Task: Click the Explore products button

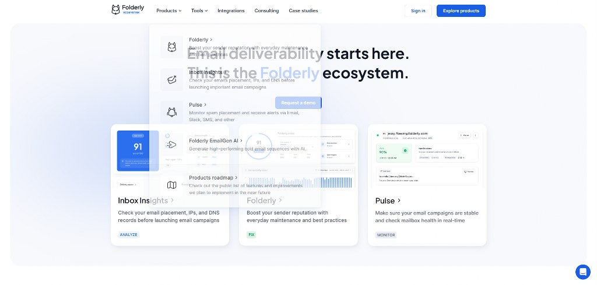Action: [x=461, y=10]
